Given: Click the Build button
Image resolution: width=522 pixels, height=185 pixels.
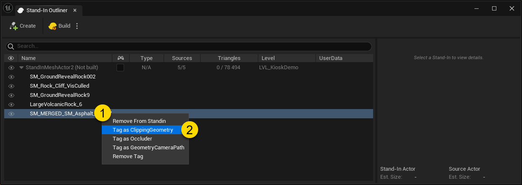Looking at the screenshot, I should 59,26.
